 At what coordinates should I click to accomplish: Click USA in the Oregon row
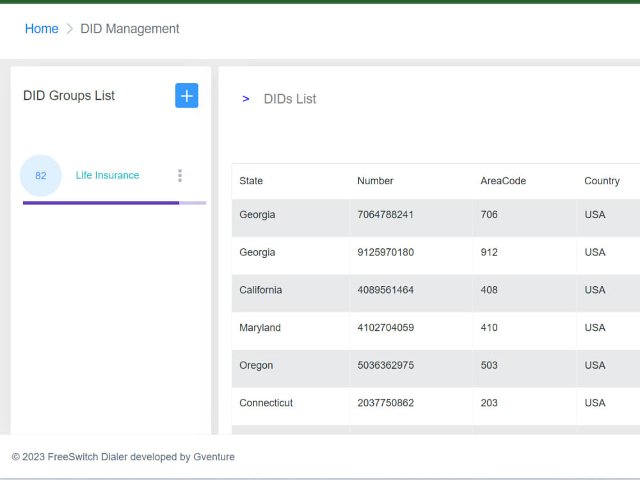(x=595, y=365)
